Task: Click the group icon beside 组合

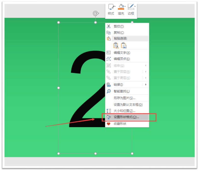Action: [x=109, y=65]
